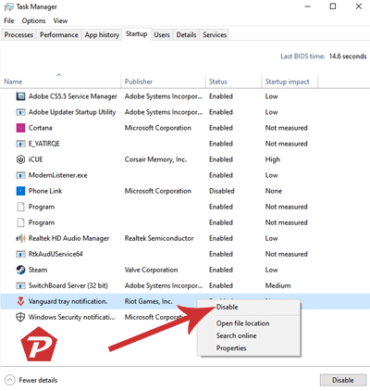Screen dimensions: 370x391
Task: Click the High startup impact value
Action: click(273, 159)
